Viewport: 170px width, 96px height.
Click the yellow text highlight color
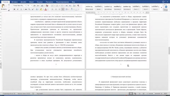pyautogui.click(x=41, y=9)
